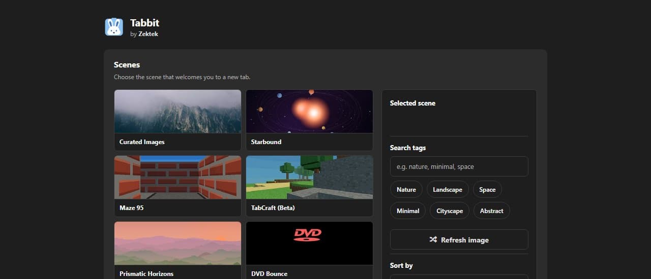The height and width of the screenshot is (279, 651).
Task: Click the Tabbit title text
Action: [x=144, y=23]
